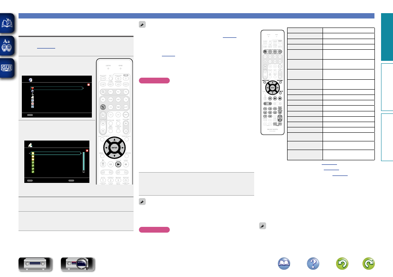Click the stop button on the larger remote
The height and width of the screenshot is (277, 393).
(x=126, y=164)
